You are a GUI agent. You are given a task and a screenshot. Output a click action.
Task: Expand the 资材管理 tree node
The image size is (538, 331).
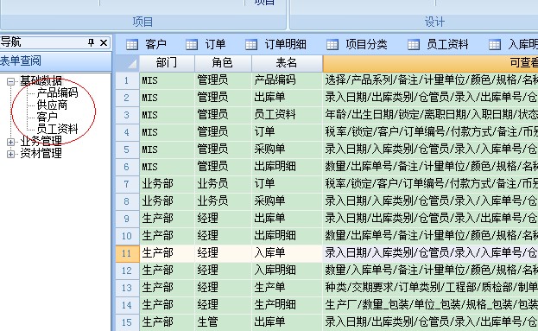coord(10,154)
